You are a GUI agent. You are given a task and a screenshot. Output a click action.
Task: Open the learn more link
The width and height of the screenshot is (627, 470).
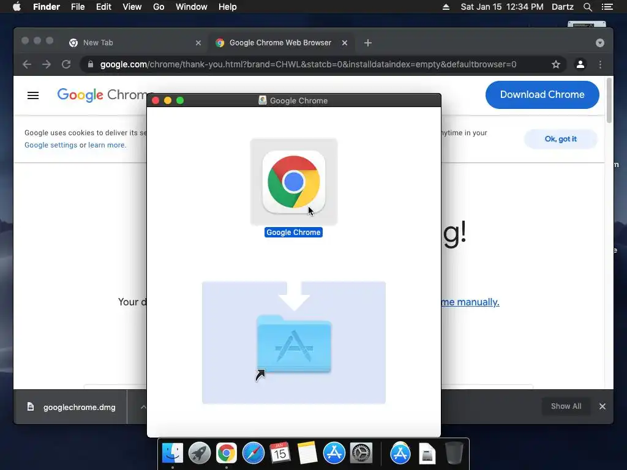(x=107, y=145)
